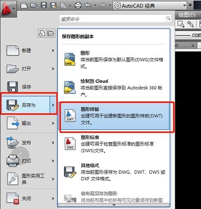Click the 搜索命令 search field
201x209 pixels.
pos(113,19)
